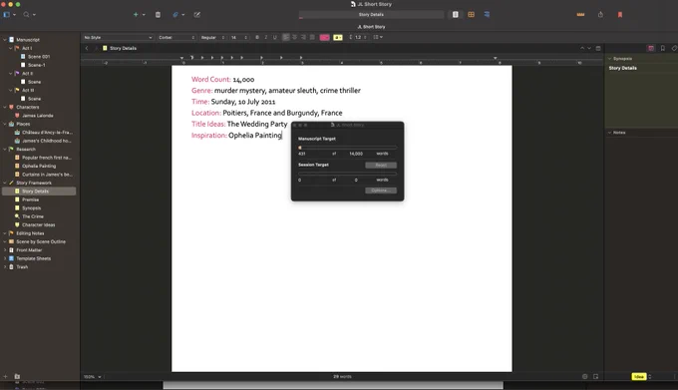The image size is (678, 390).
Task: Click the paperclip Insert icon
Action: [175, 15]
